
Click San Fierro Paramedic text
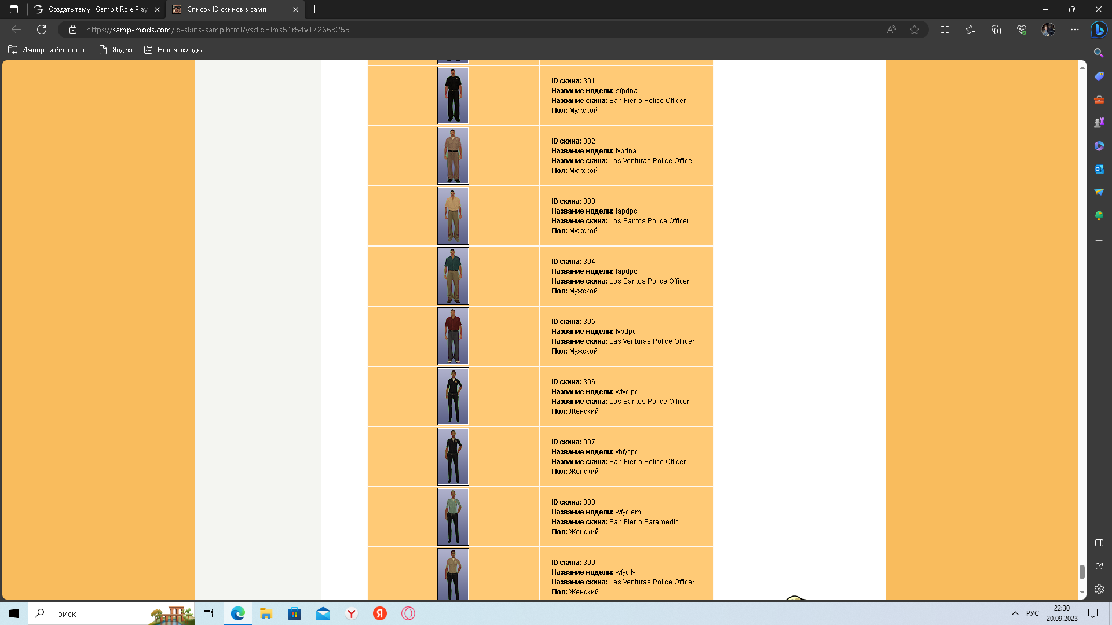(x=643, y=522)
